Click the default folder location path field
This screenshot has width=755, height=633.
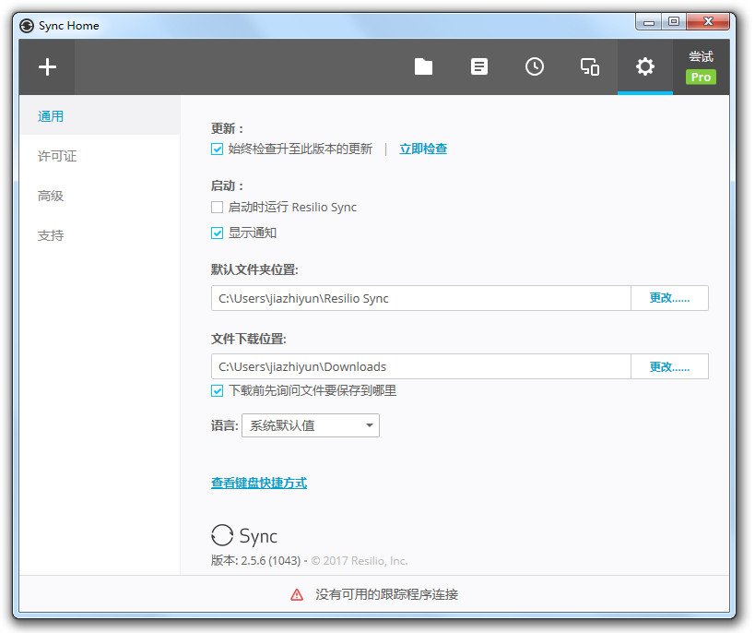(x=415, y=298)
